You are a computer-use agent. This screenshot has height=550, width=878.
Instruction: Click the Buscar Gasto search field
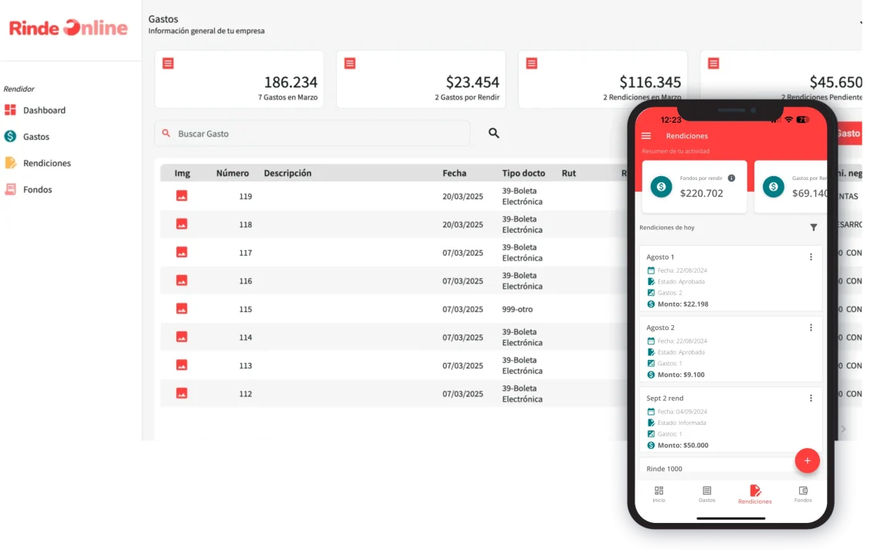[x=313, y=134]
